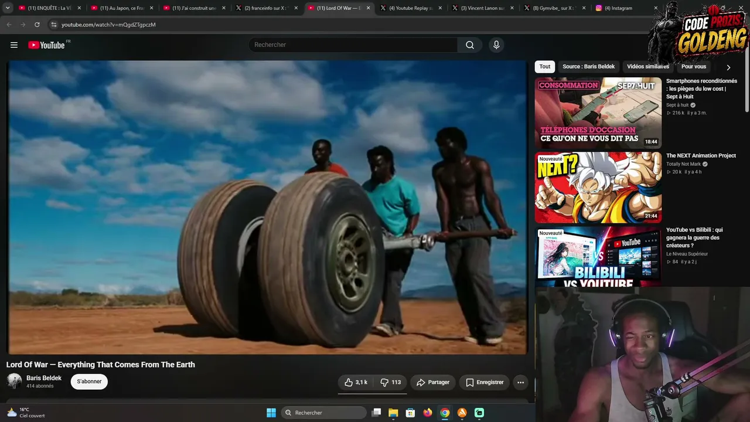Viewport: 750px width, 422px height.
Task: Select the Vidéos similaires chip
Action: point(647,67)
